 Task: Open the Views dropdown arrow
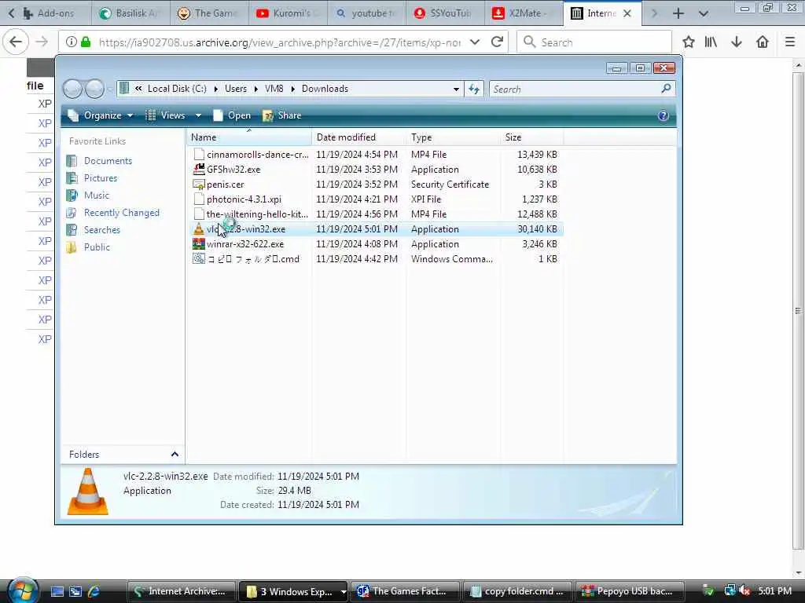(198, 116)
